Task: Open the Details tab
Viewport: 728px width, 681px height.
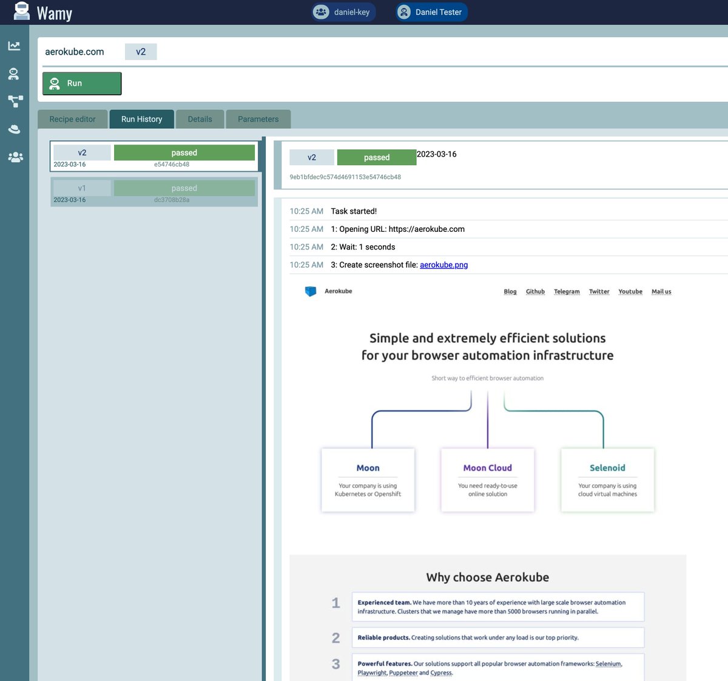Action: pos(200,119)
